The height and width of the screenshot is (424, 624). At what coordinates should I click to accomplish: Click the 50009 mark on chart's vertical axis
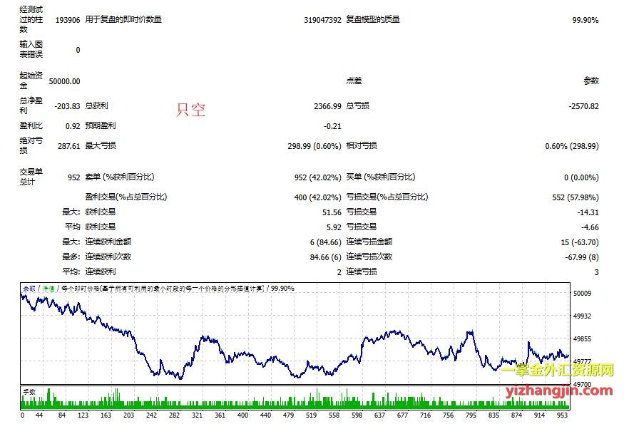pyautogui.click(x=582, y=293)
